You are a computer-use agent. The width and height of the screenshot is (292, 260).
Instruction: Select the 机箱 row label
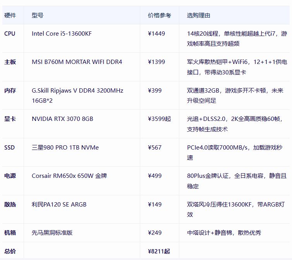10,233
